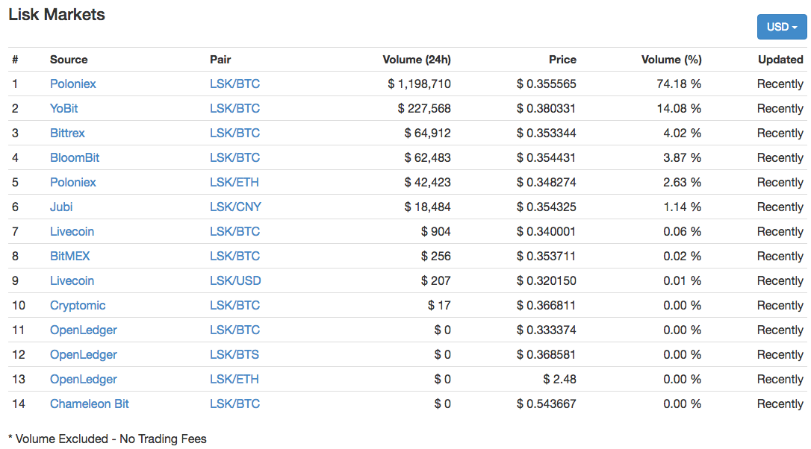Screen dimensions: 811x449
Task: Select the $ 2.48 price value
Action: pyautogui.click(x=559, y=379)
